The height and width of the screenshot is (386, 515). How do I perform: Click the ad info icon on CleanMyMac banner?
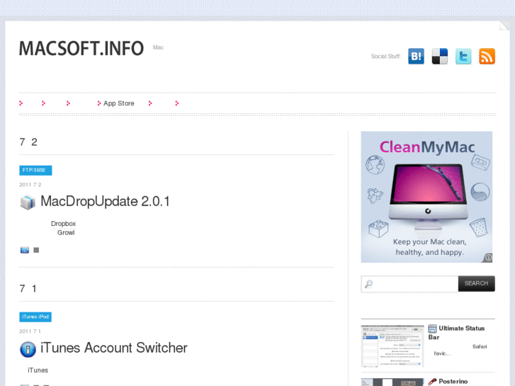[x=488, y=258]
